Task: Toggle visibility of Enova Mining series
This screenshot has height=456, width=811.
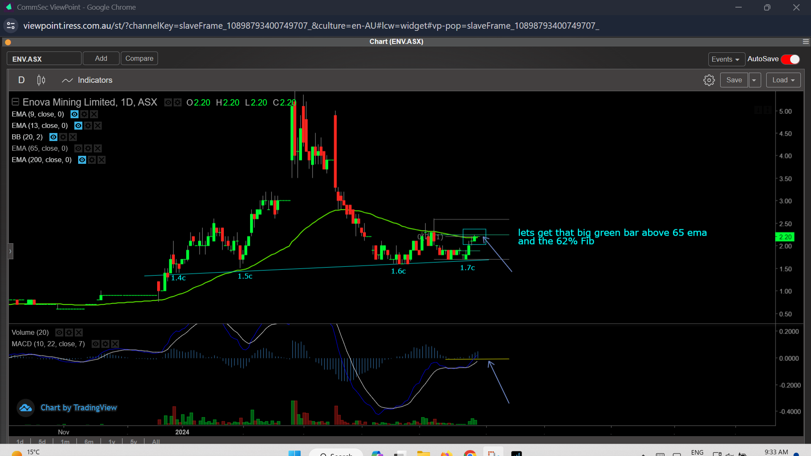Action: pos(168,102)
